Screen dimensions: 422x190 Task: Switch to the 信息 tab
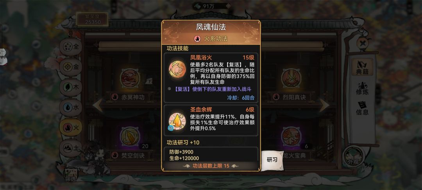[362, 108]
